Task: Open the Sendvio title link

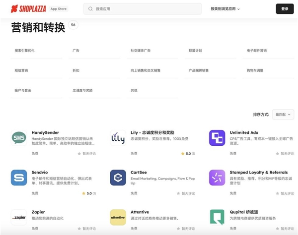Action: click(x=40, y=172)
